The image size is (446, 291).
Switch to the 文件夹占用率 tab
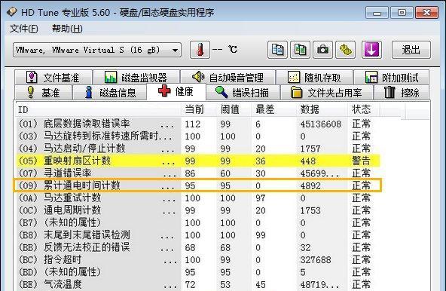click(x=326, y=92)
